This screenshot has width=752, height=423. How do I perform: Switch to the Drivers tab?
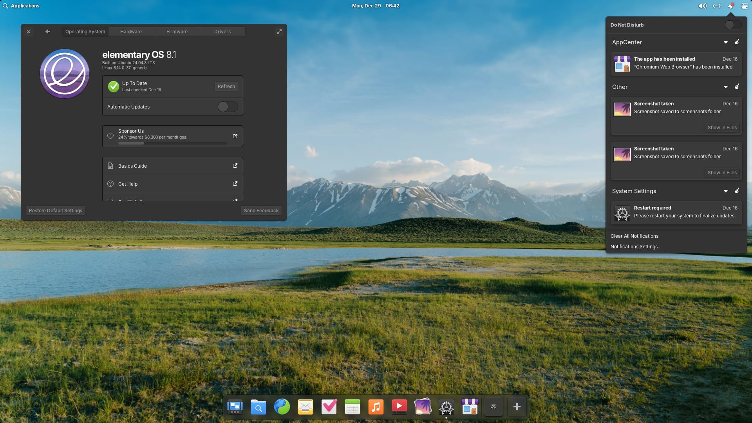222,31
